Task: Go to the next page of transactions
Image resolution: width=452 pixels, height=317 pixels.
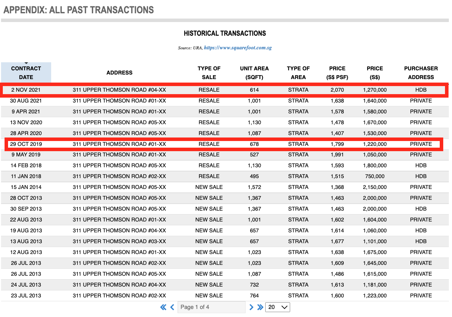Action: [x=251, y=307]
